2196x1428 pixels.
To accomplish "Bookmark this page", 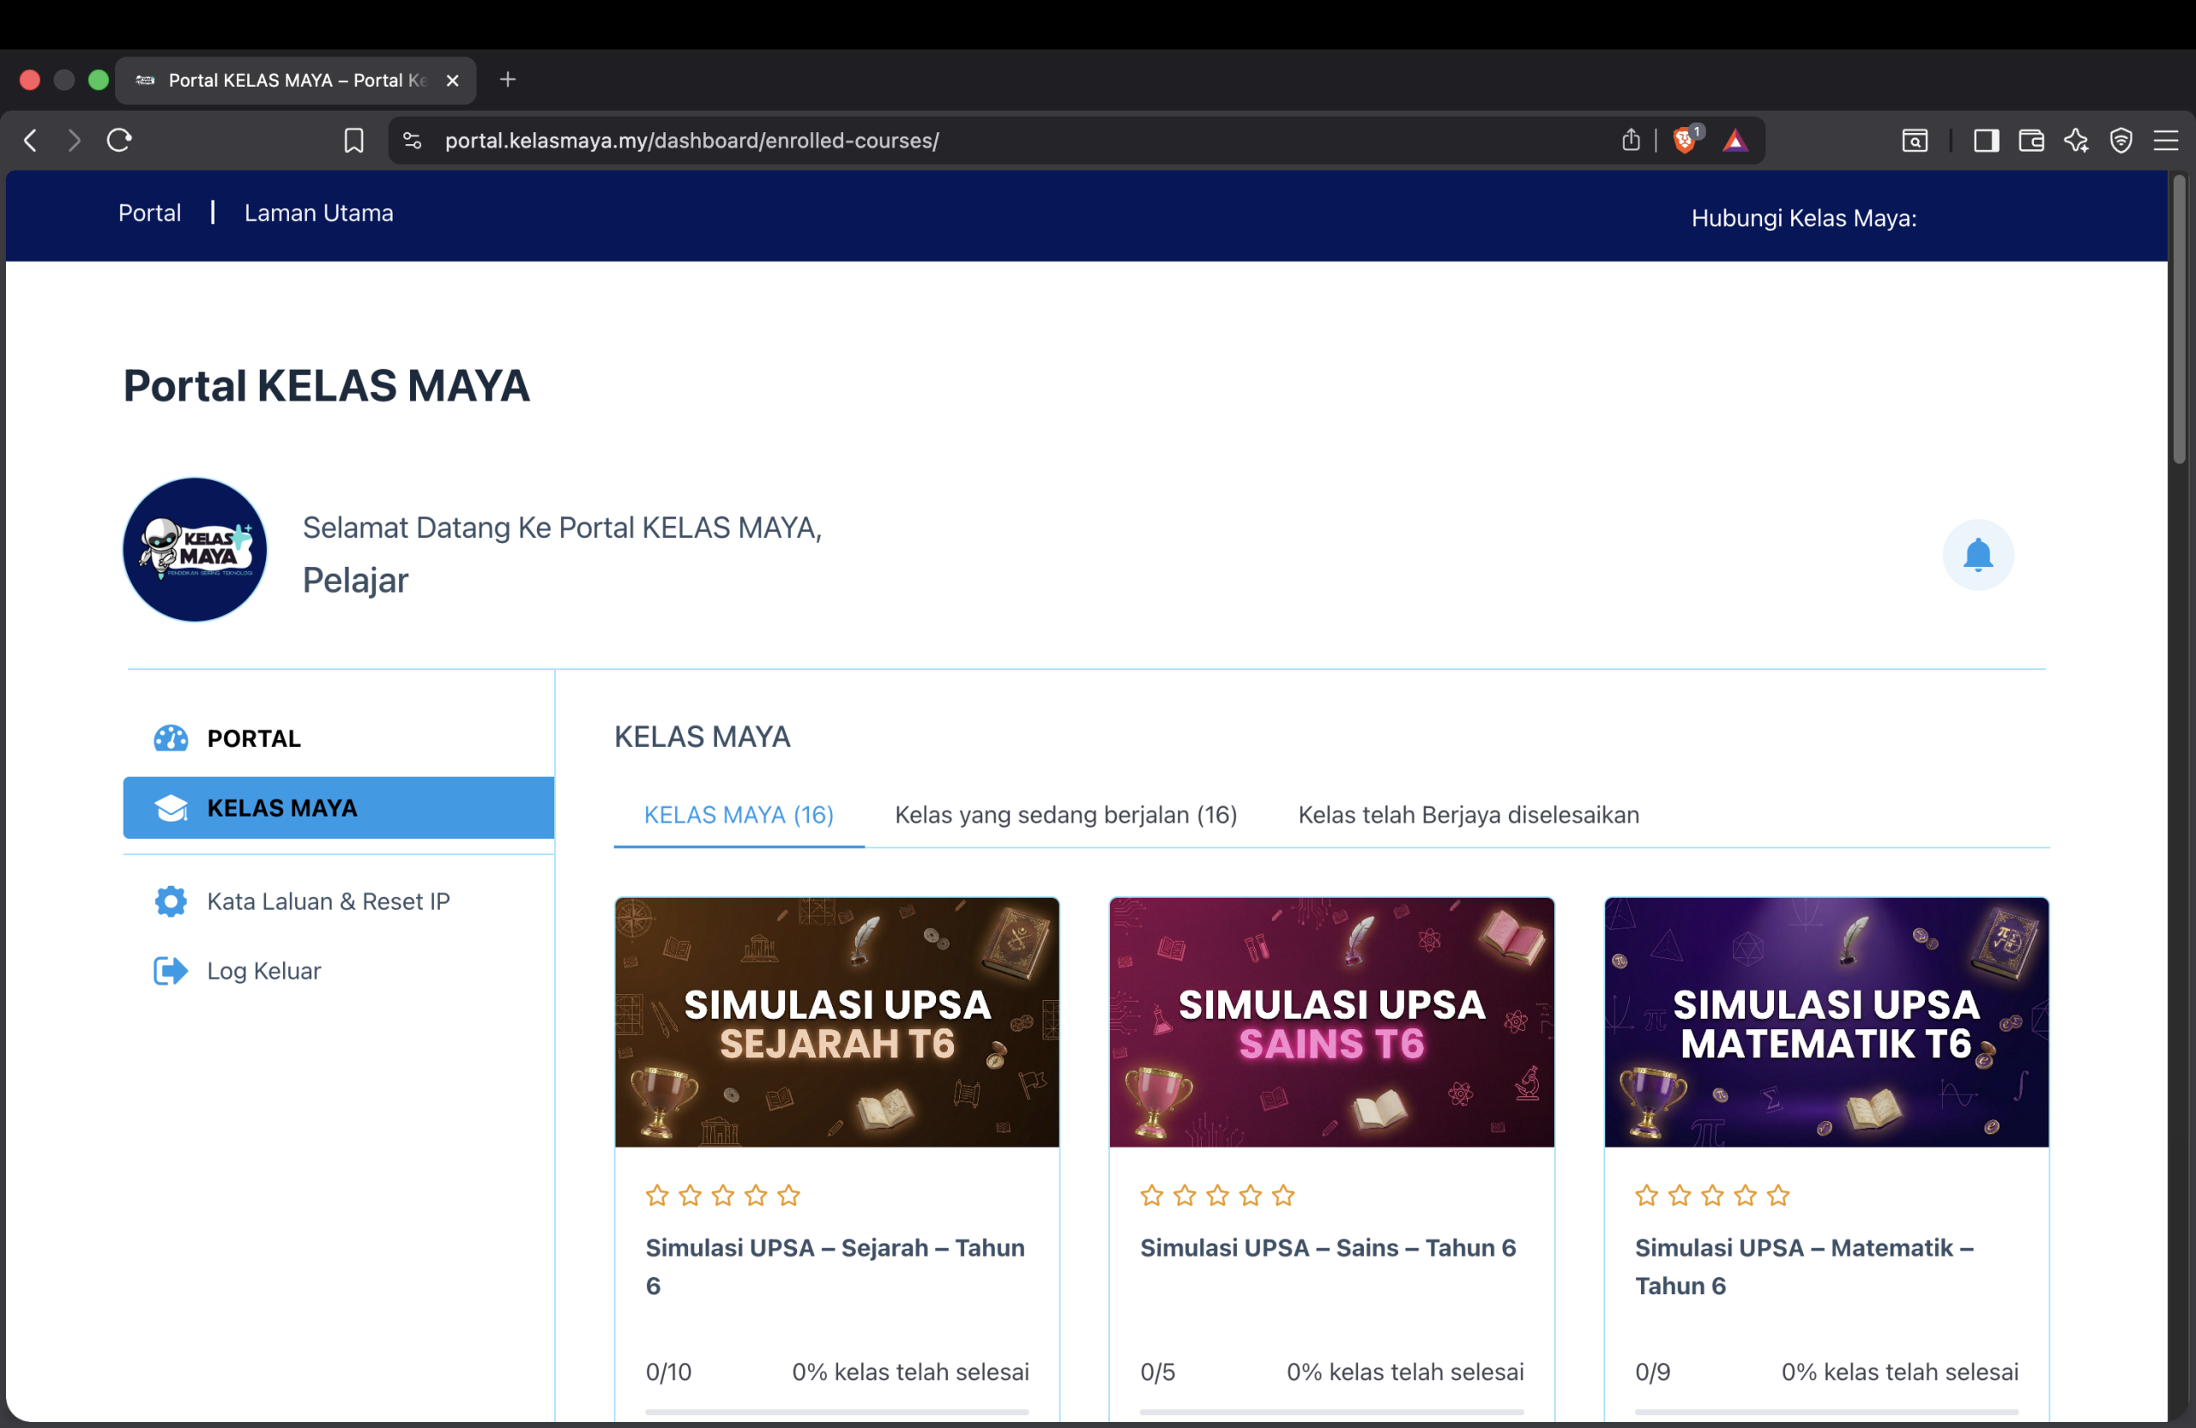I will coord(353,140).
